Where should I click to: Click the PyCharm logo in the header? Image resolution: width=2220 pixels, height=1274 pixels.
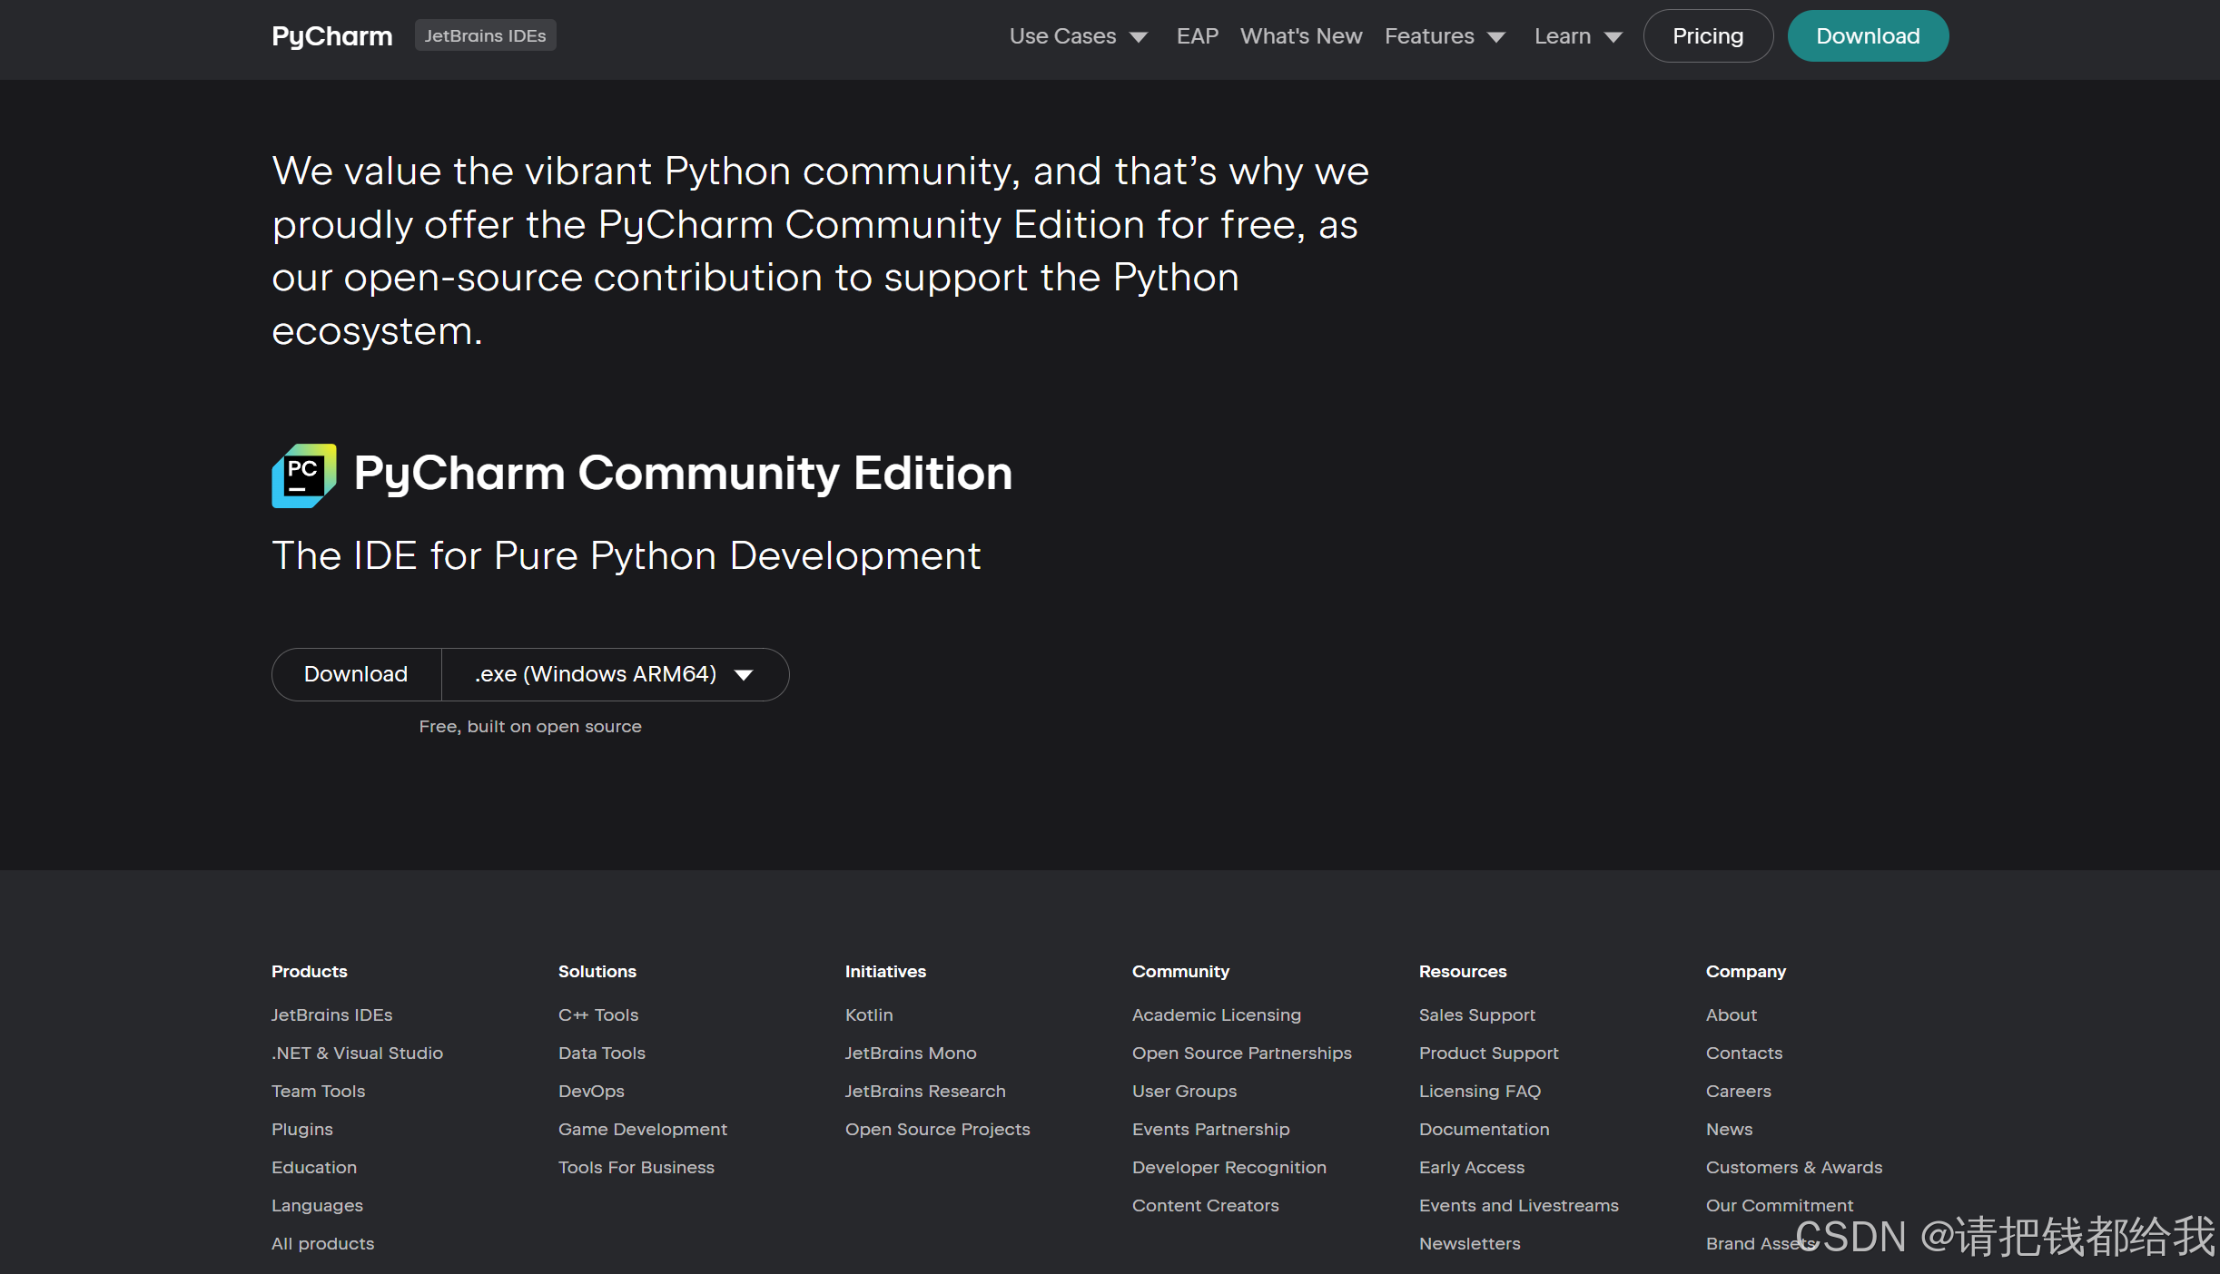point(332,36)
